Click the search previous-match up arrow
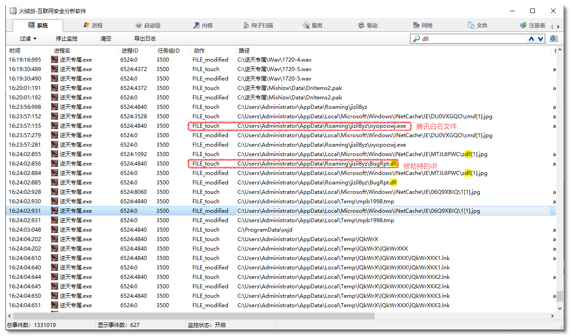570x336 pixels. coord(532,39)
